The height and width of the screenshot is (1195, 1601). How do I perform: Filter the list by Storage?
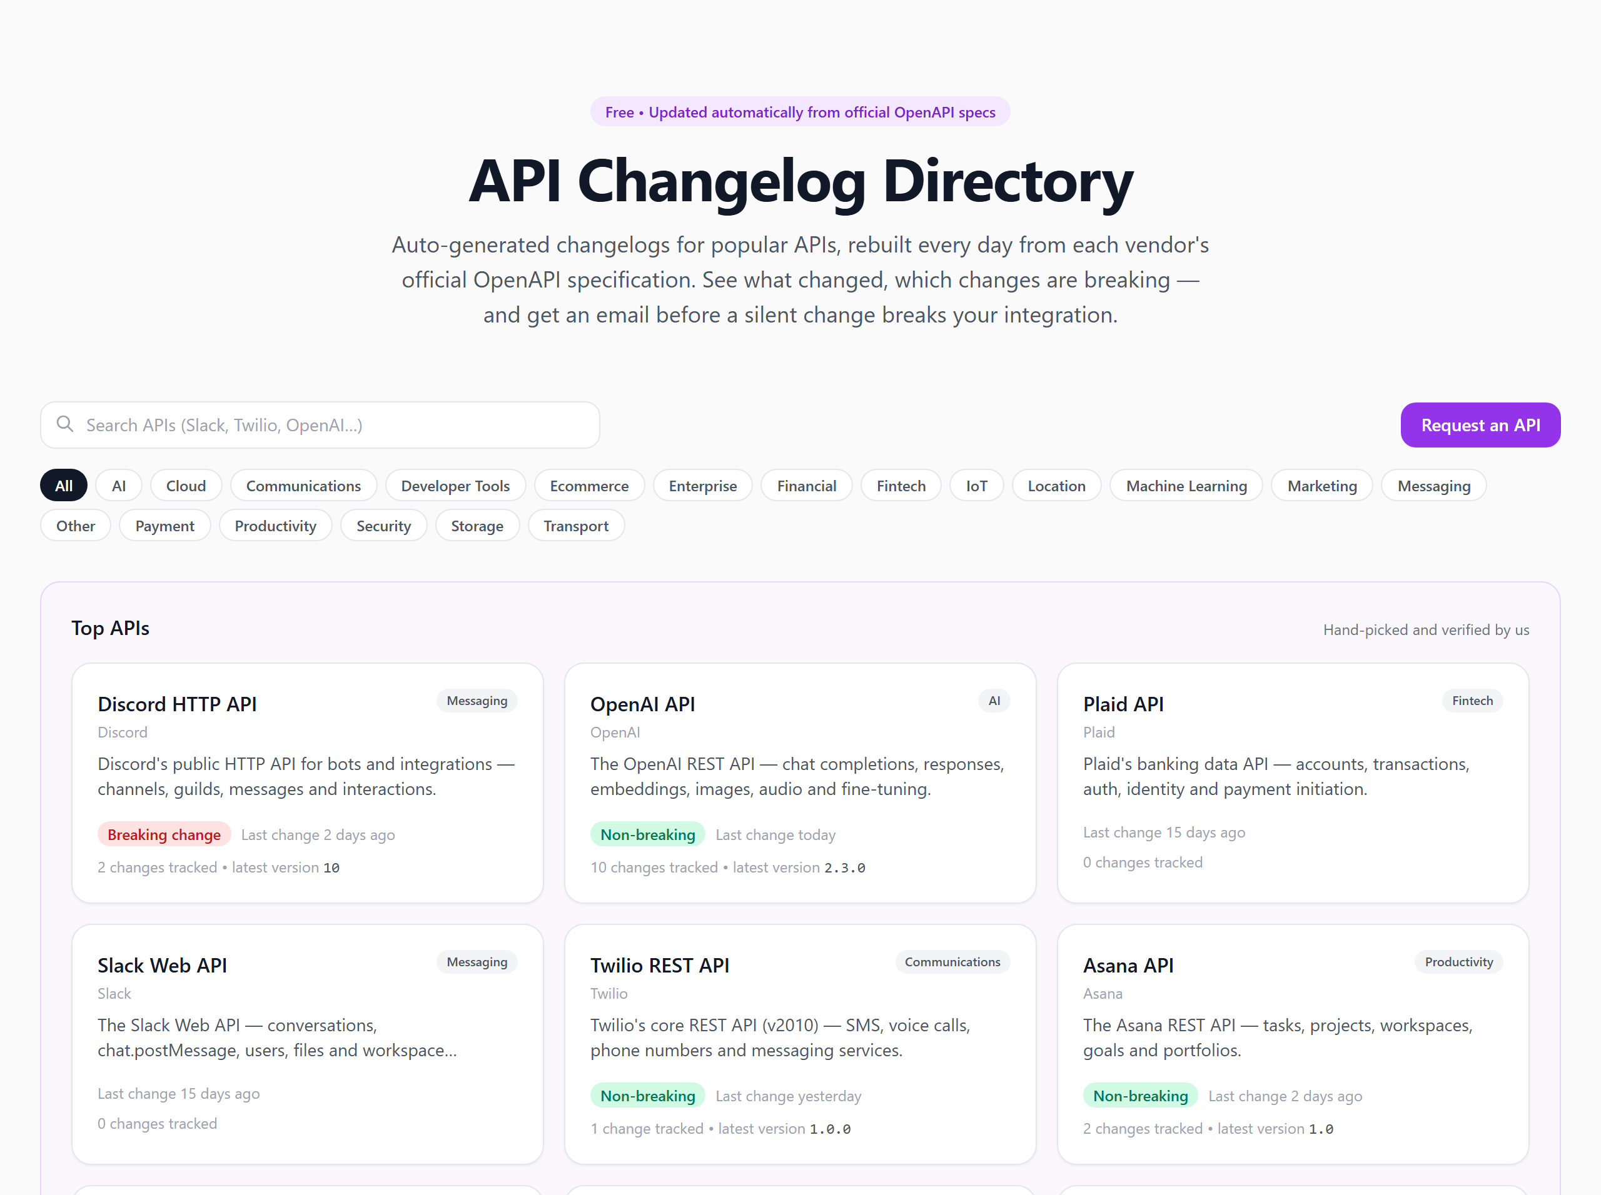coord(477,525)
